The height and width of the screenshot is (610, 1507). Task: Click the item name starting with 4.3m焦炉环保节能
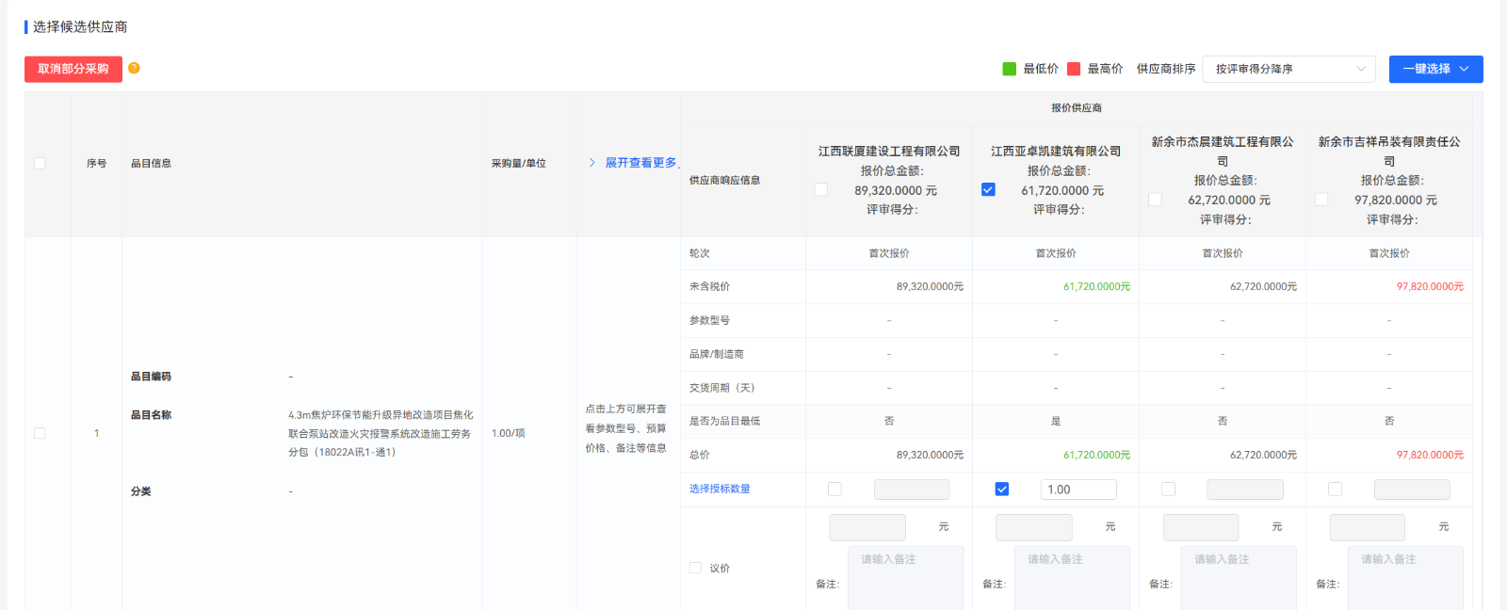coord(381,433)
